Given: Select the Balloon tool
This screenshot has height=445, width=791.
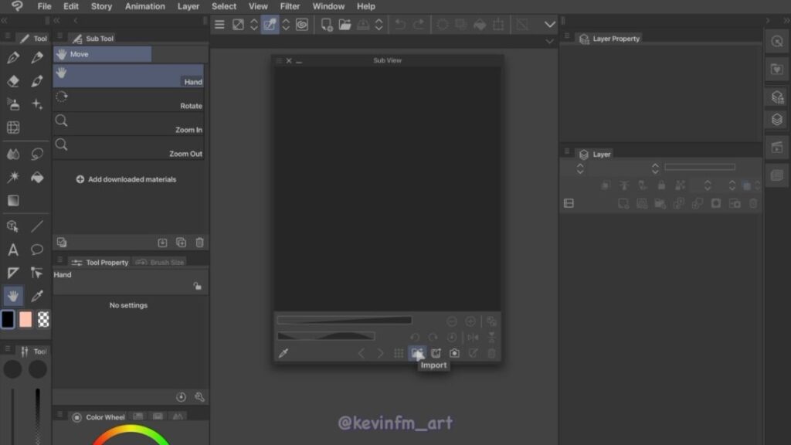Looking at the screenshot, I should (x=37, y=250).
